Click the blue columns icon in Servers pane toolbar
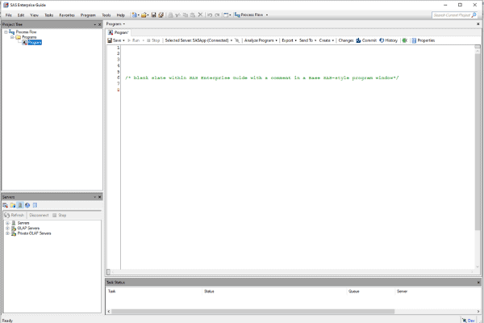Screen dimensions: 484x323 [35, 205]
